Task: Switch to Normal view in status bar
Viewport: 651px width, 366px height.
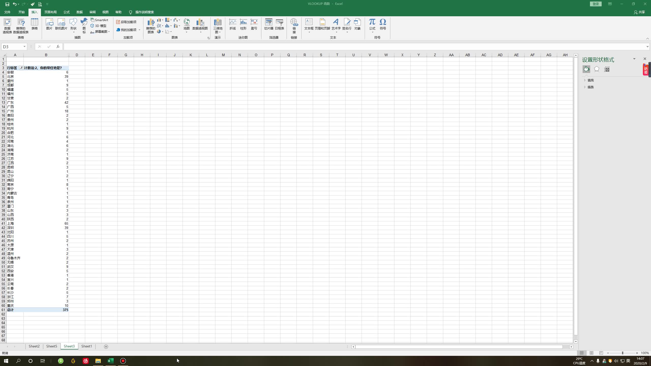Action: (x=582, y=353)
